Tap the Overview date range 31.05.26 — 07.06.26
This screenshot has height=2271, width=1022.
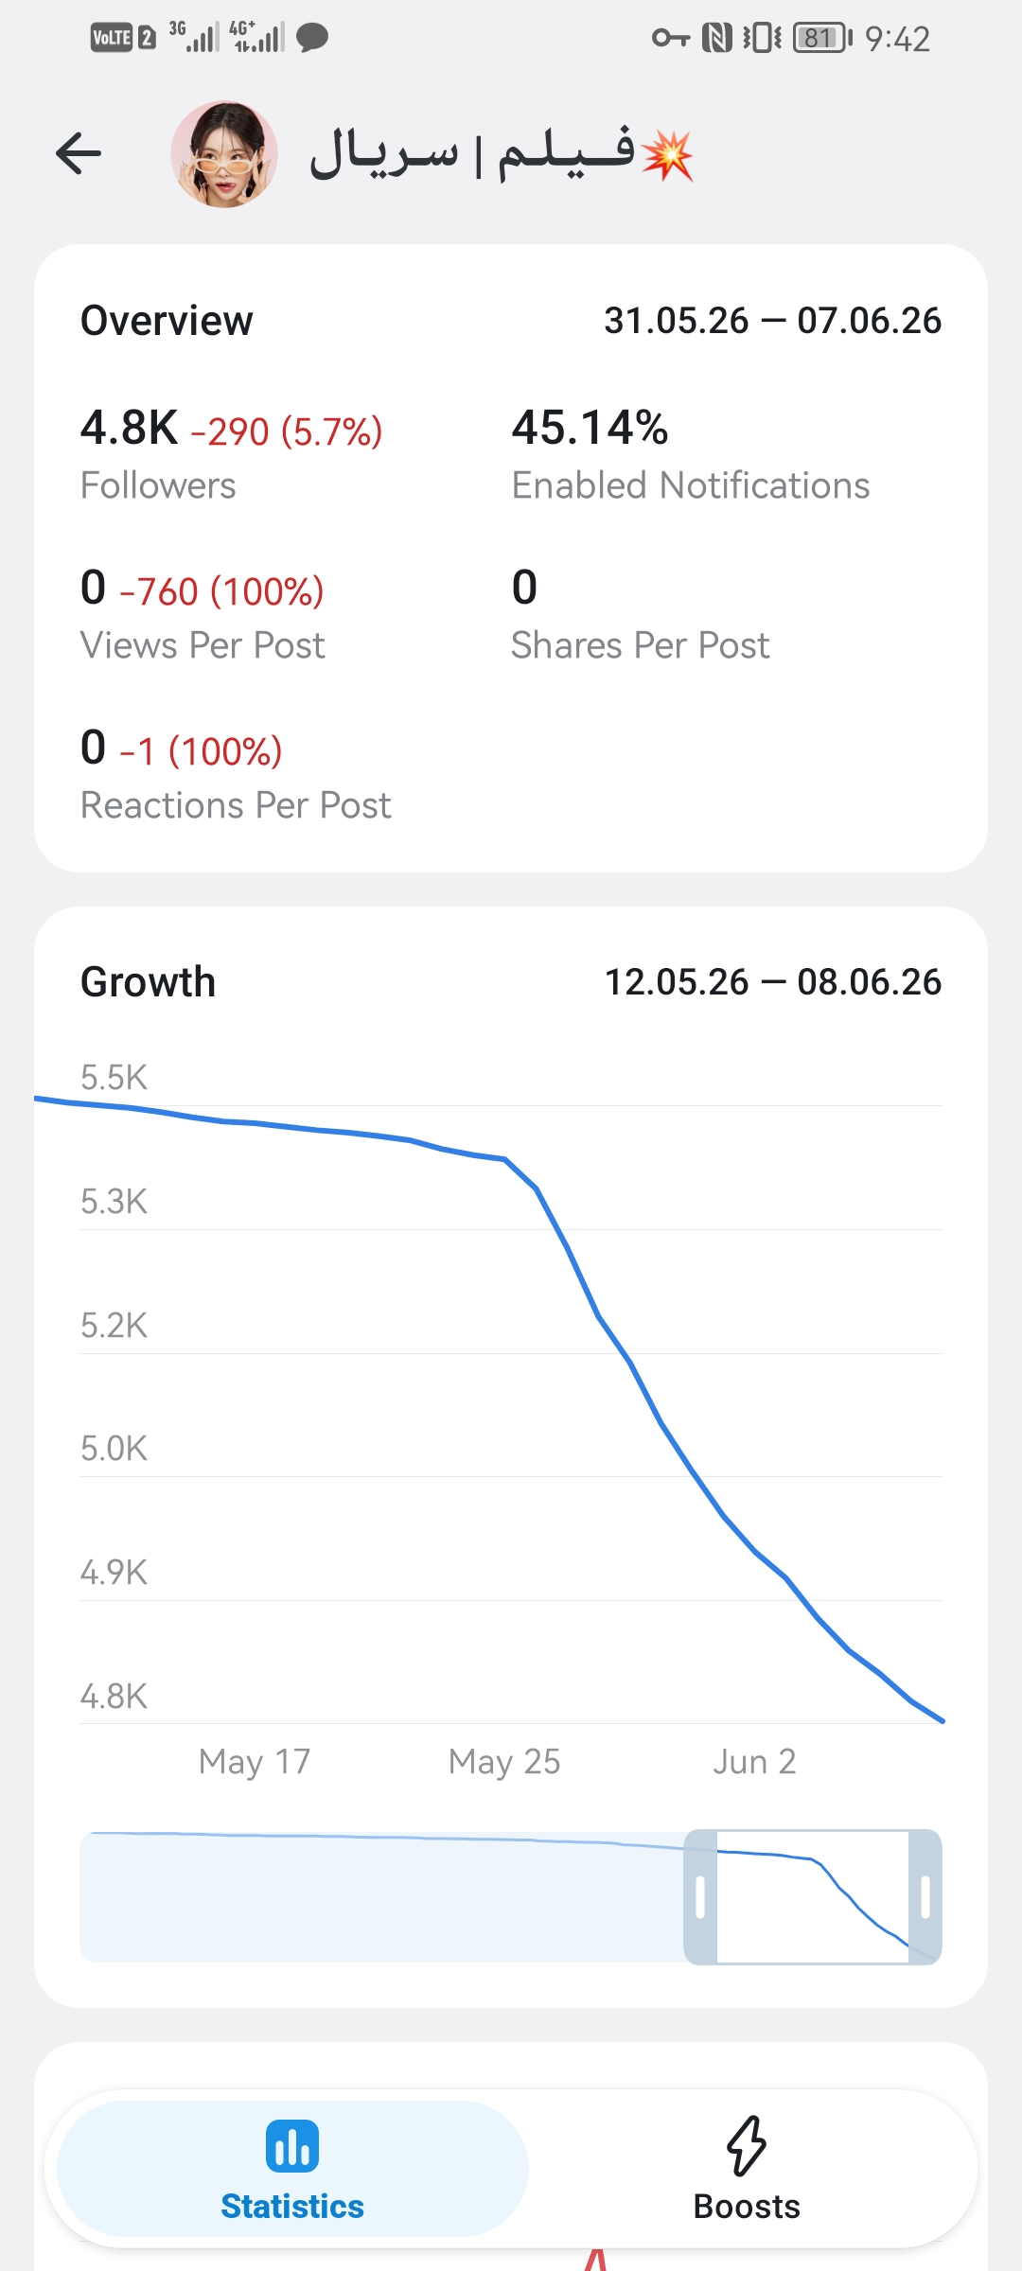tap(772, 321)
